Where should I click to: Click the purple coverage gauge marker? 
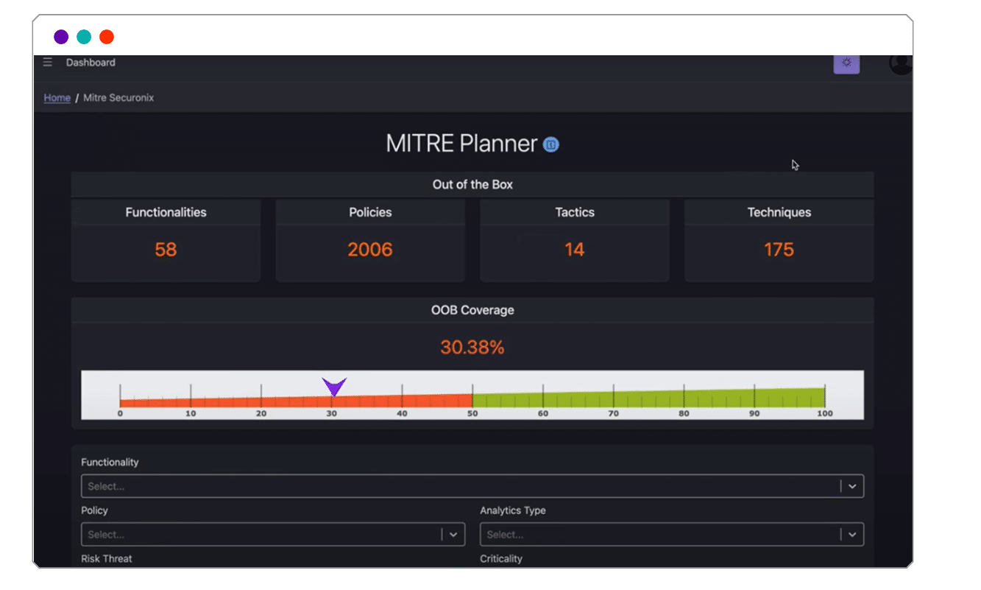[x=334, y=387]
